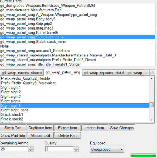Increase Remaining Ammo with up spinner
The width and height of the screenshot is (157, 158).
(31, 148)
